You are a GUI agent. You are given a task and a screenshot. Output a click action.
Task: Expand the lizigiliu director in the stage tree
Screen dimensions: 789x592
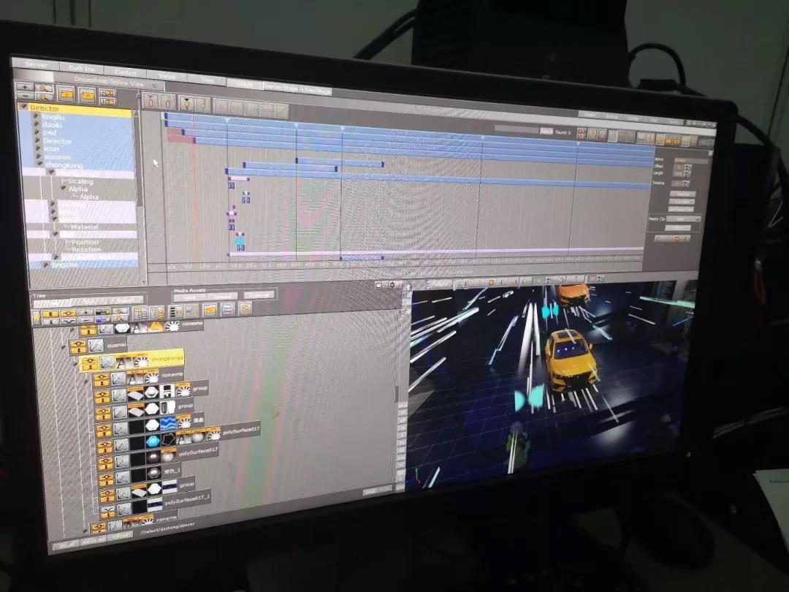tap(36, 117)
